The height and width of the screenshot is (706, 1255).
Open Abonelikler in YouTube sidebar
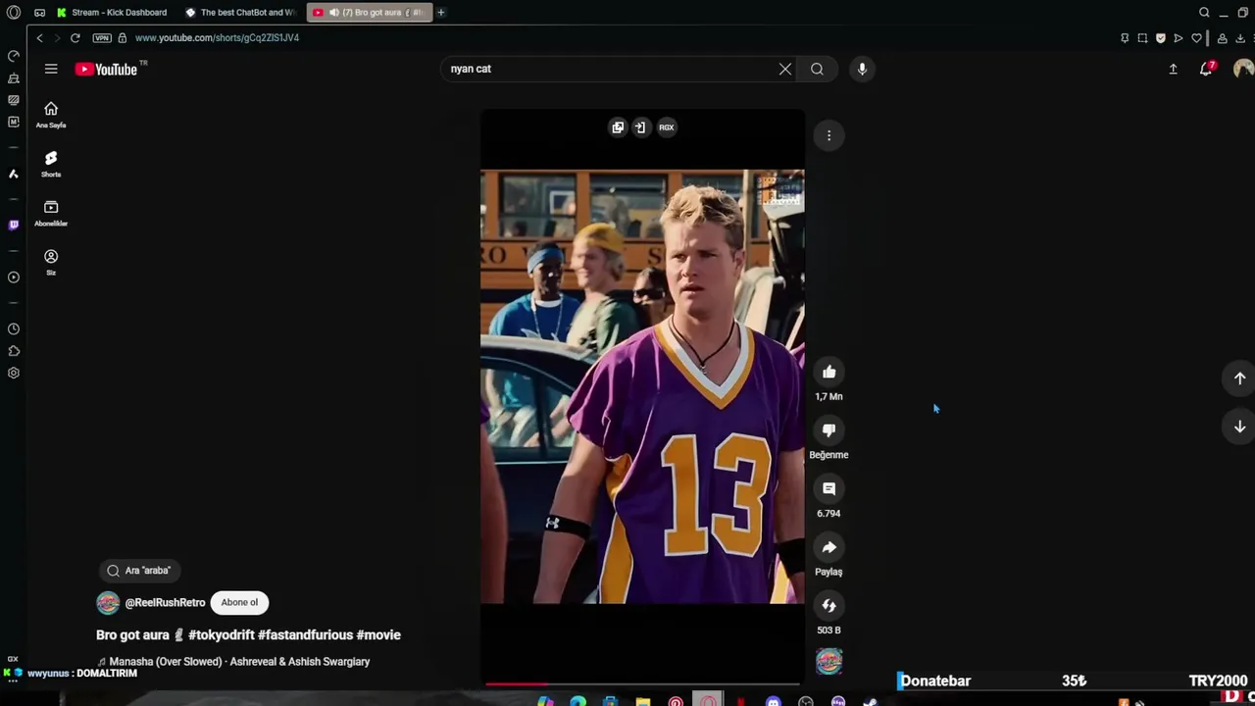tap(51, 213)
